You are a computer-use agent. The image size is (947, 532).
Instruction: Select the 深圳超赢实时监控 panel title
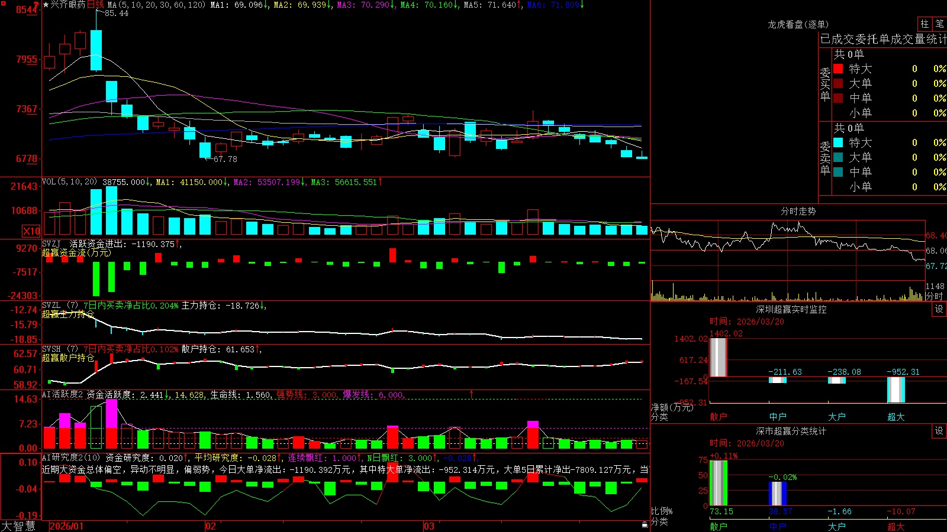tap(791, 309)
